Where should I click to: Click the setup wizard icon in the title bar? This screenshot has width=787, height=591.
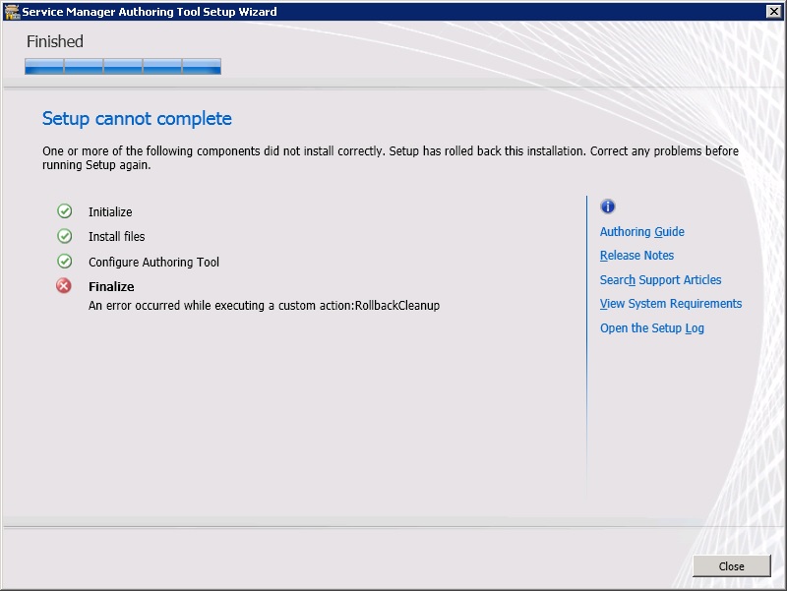pyautogui.click(x=11, y=11)
